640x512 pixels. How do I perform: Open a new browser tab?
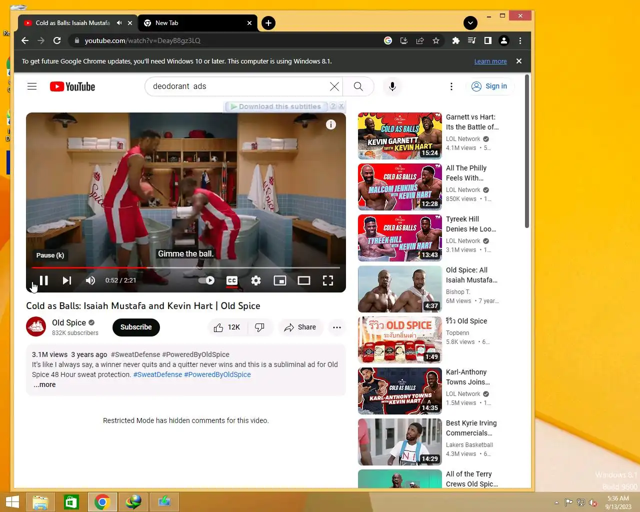[268, 23]
